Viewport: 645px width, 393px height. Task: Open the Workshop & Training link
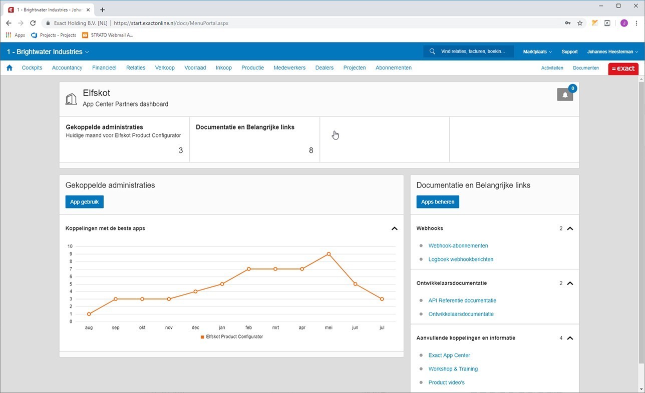click(x=453, y=369)
